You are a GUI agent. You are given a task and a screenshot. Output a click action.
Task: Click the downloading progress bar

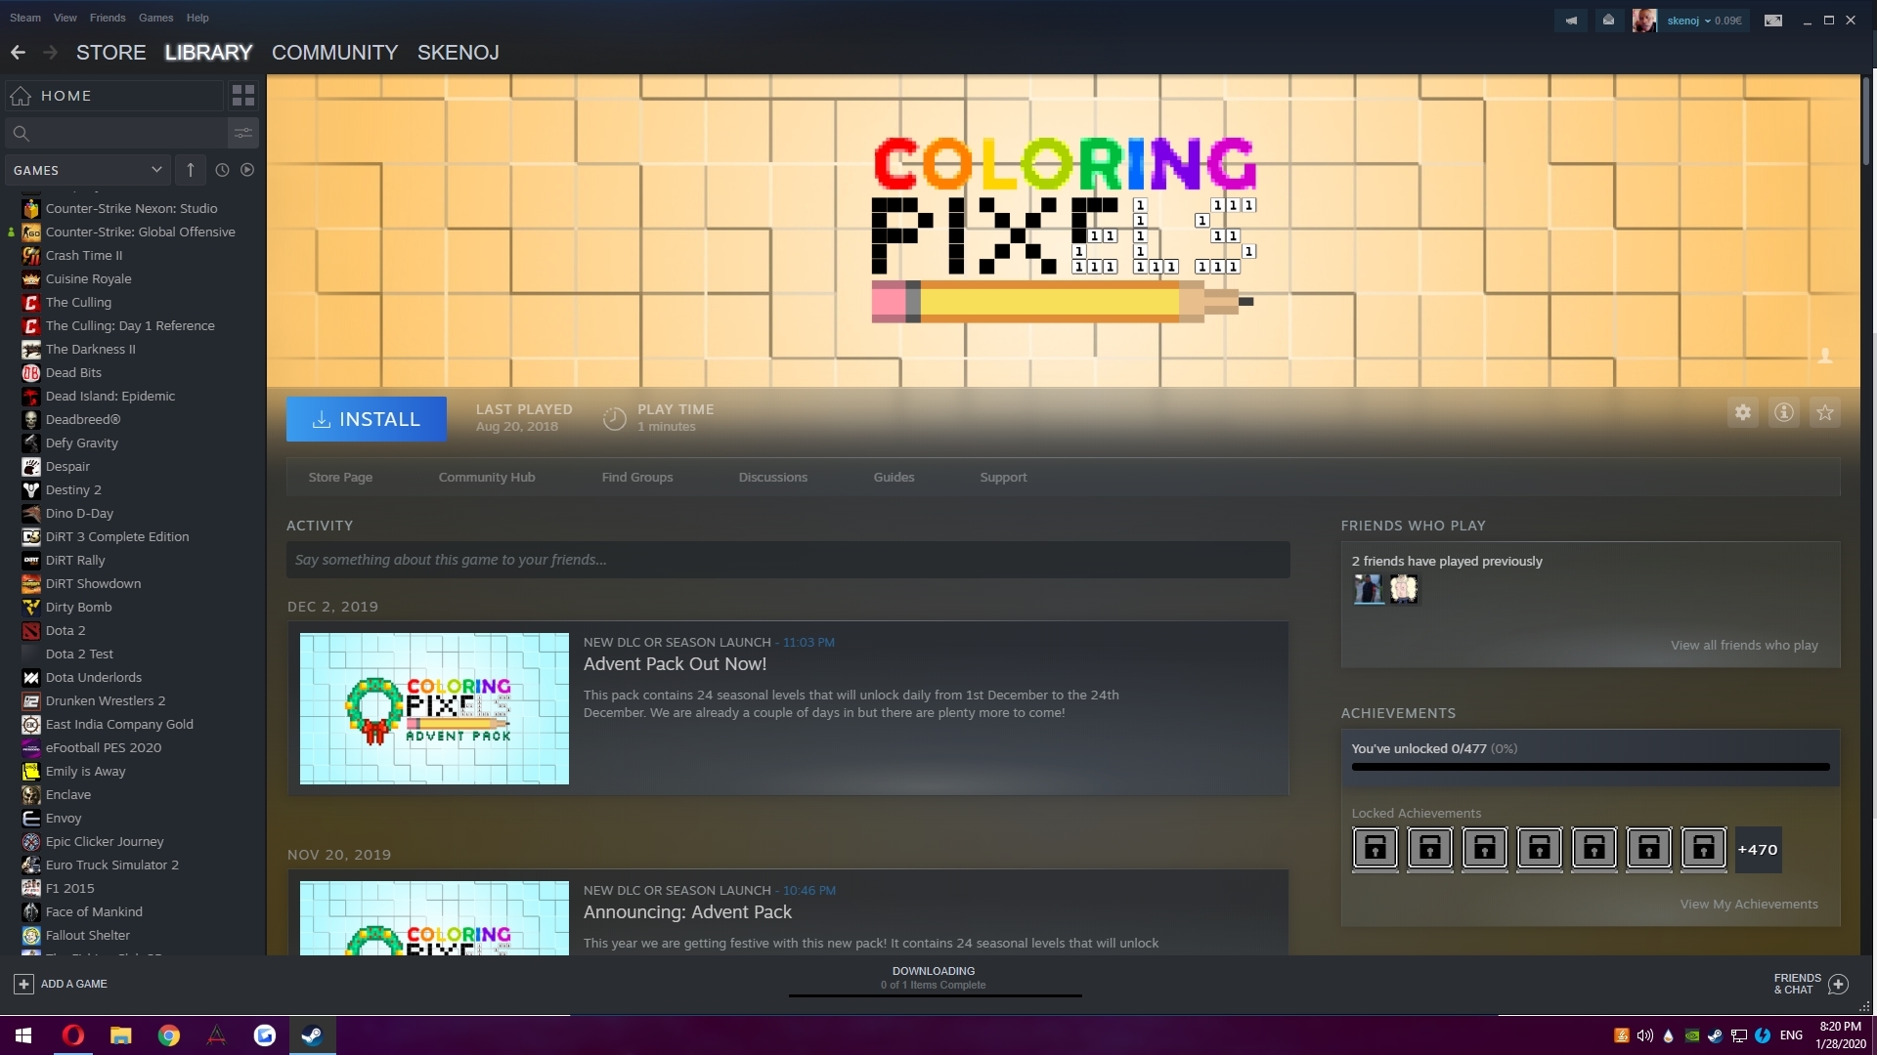point(935,995)
